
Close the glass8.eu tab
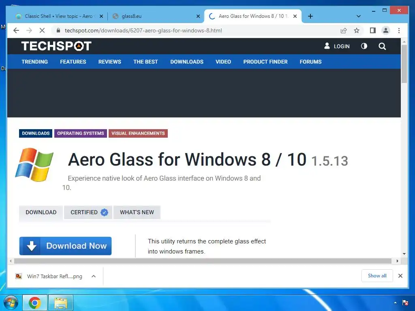[198, 16]
